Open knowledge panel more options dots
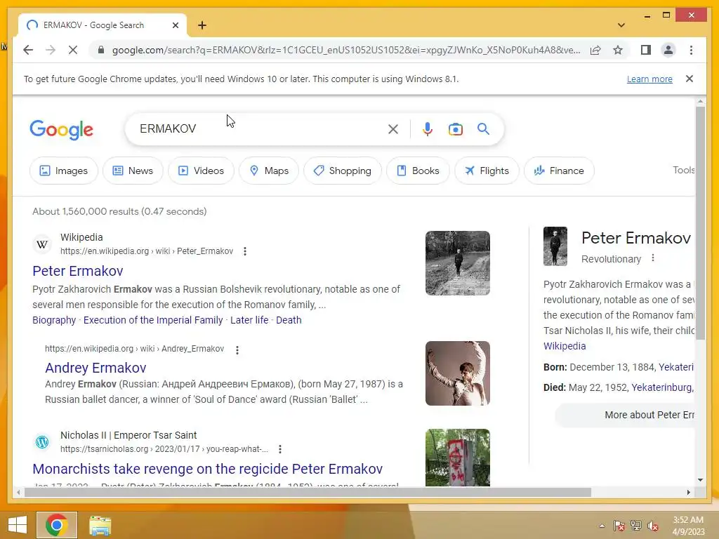Image resolution: width=719 pixels, height=539 pixels. point(653,258)
